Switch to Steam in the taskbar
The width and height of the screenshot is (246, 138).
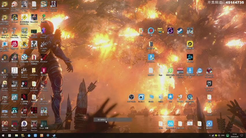(x=54, y=135)
